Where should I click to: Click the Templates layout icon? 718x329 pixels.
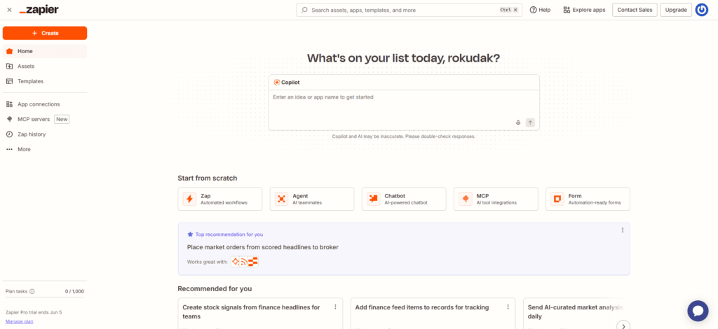pos(9,81)
